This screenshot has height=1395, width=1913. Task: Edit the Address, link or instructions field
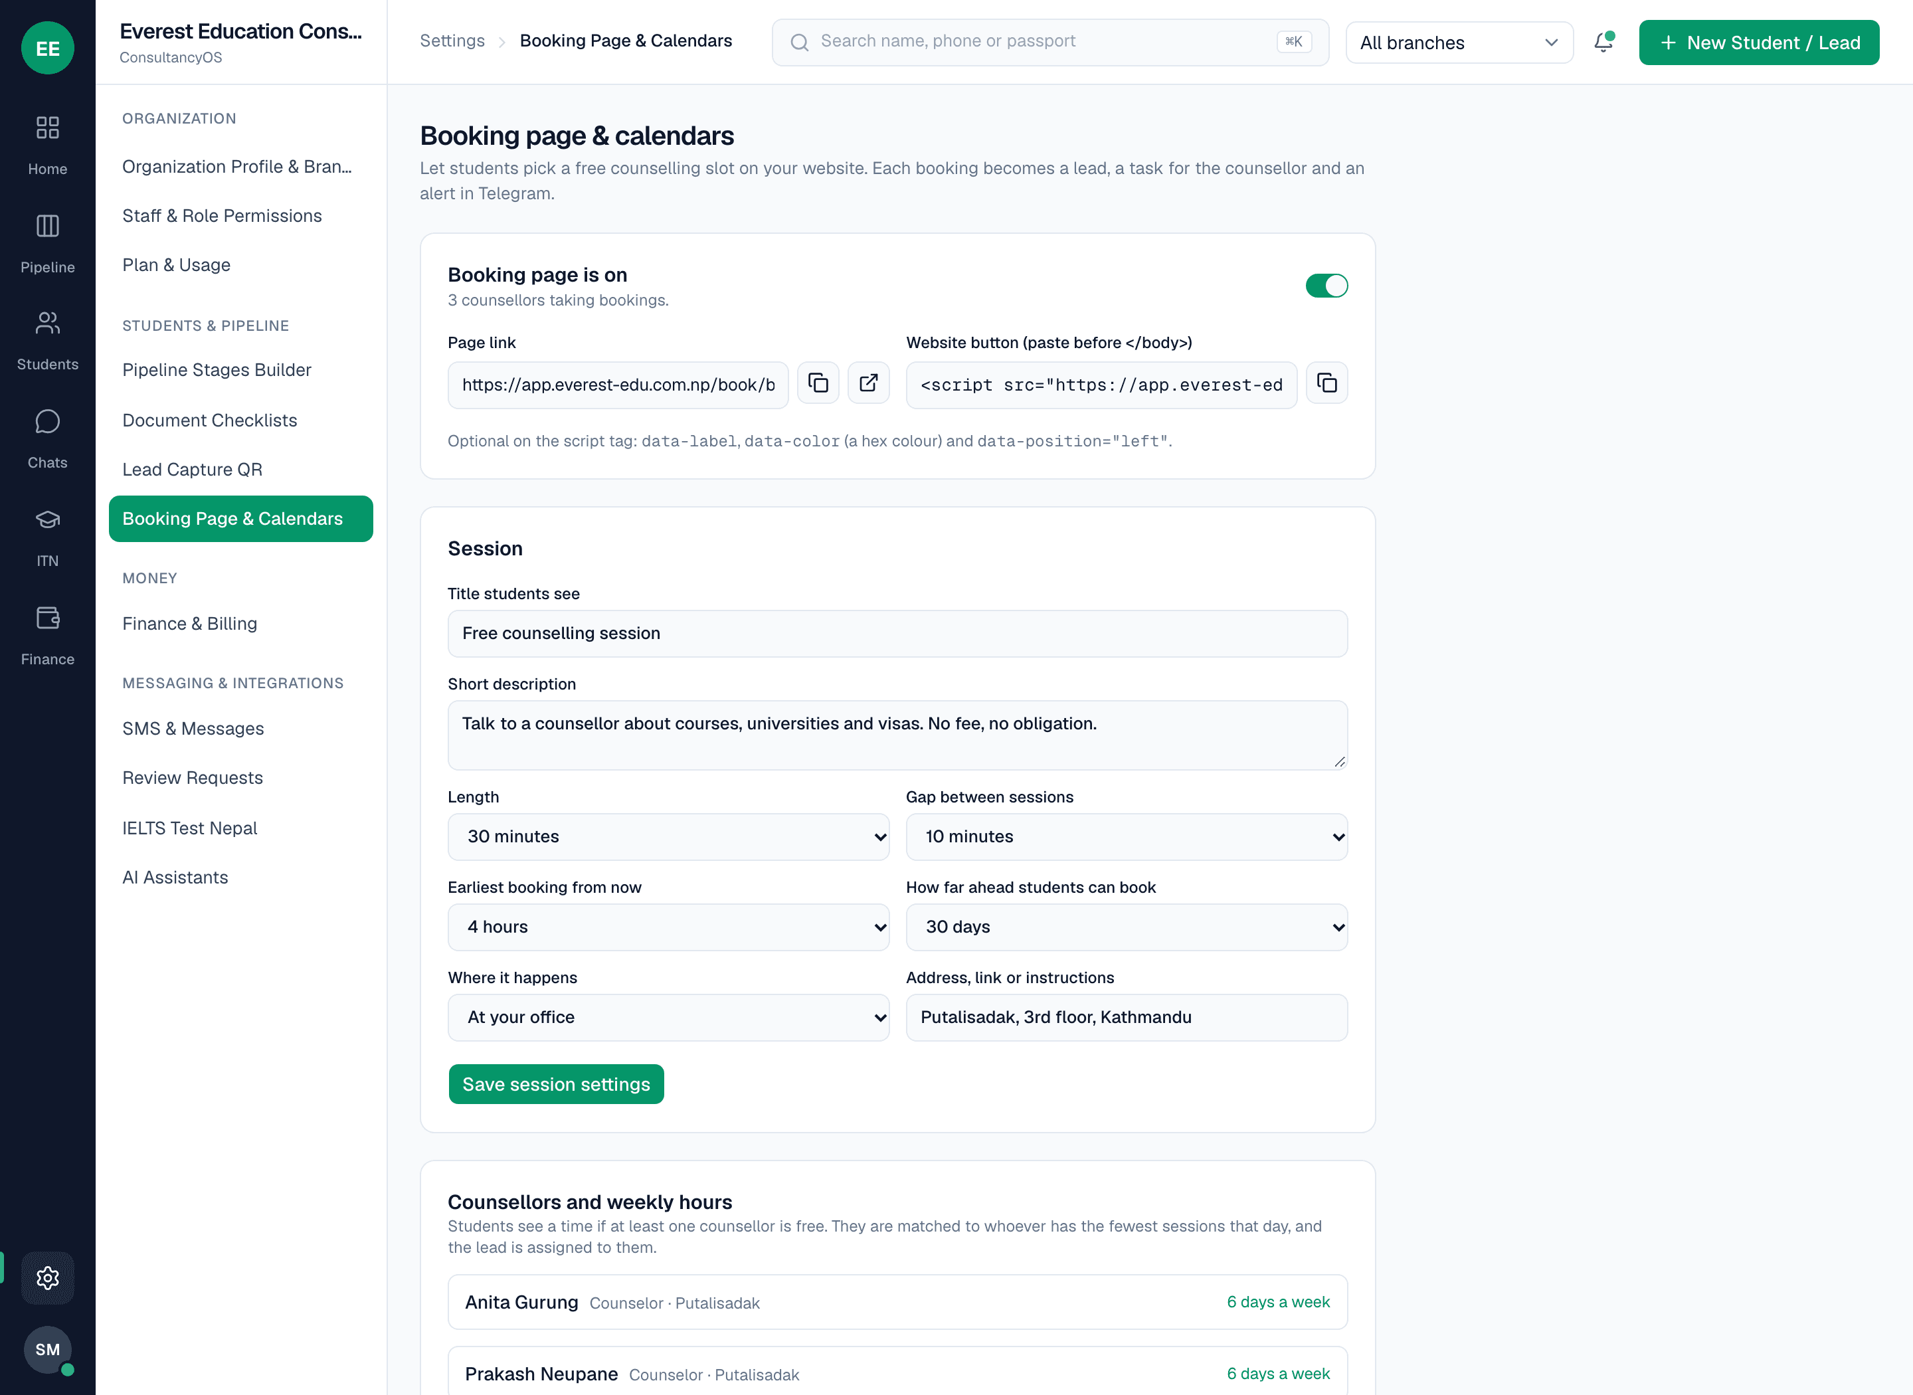pyautogui.click(x=1126, y=1018)
